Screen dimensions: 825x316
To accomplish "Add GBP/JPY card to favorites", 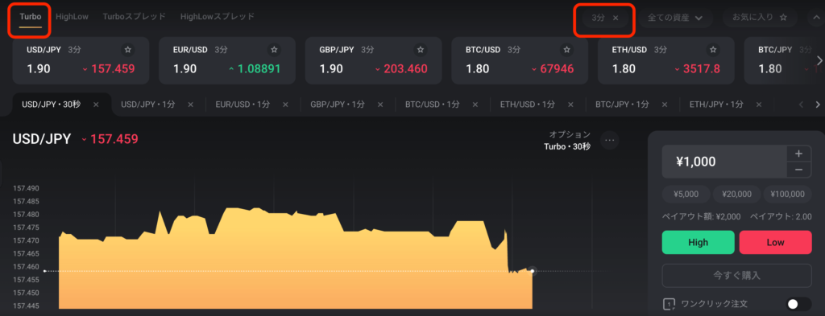I will pos(420,50).
